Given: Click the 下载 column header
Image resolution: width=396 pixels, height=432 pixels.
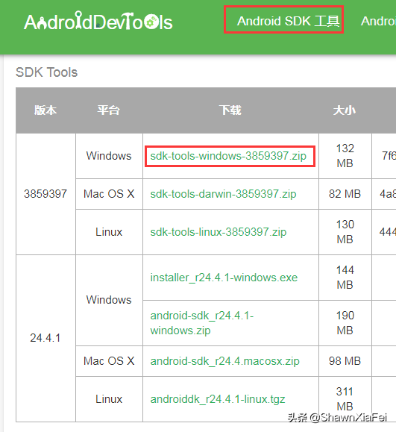Looking at the screenshot, I should (230, 110).
